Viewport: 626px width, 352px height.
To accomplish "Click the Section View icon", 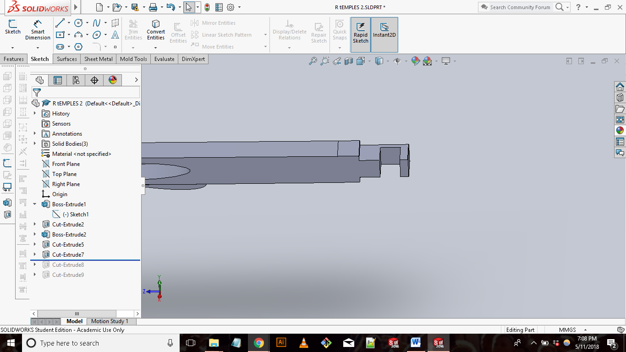I will coord(349,61).
